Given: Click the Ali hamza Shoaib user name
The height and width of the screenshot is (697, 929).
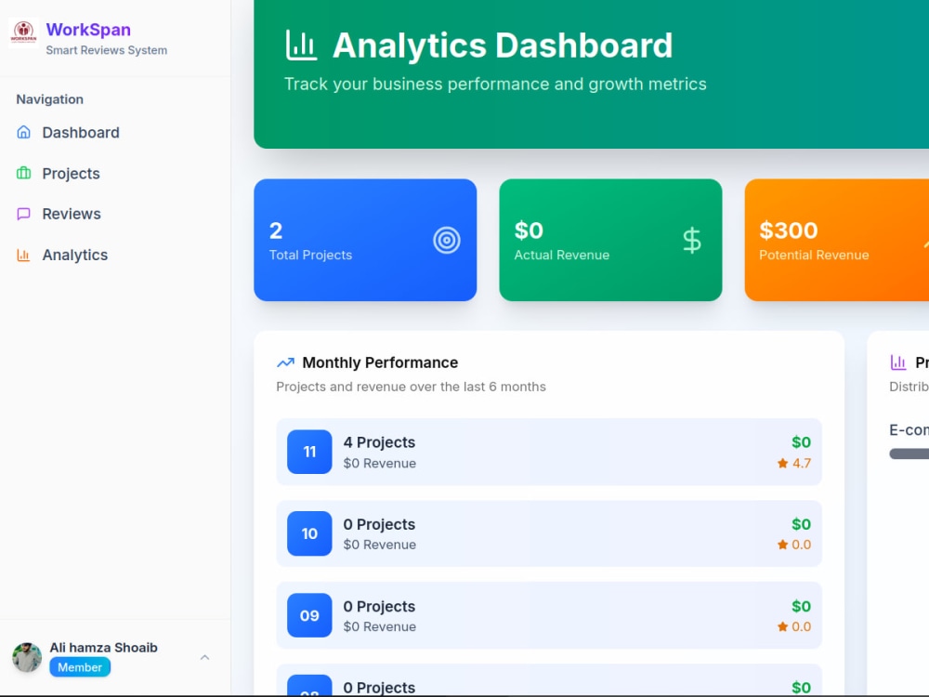Looking at the screenshot, I should coord(104,647).
